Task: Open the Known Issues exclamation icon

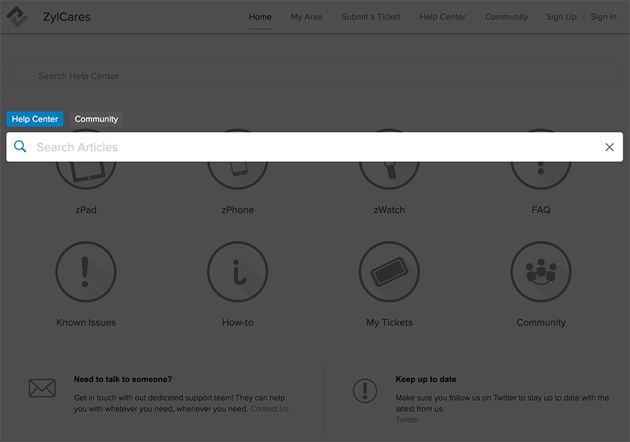Action: pyautogui.click(x=86, y=272)
